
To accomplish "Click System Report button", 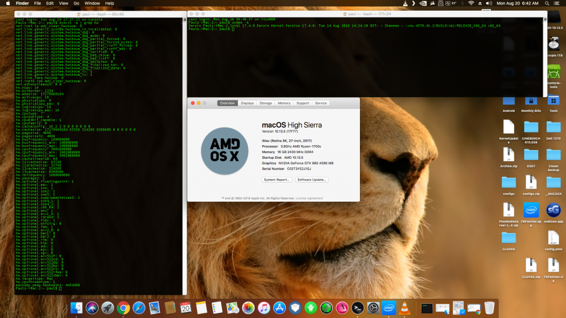I will [277, 180].
